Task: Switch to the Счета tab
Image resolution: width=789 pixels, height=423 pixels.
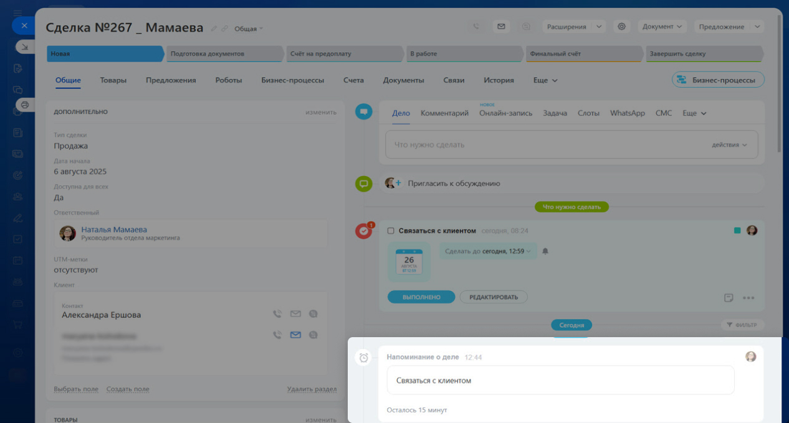Action: (x=353, y=80)
